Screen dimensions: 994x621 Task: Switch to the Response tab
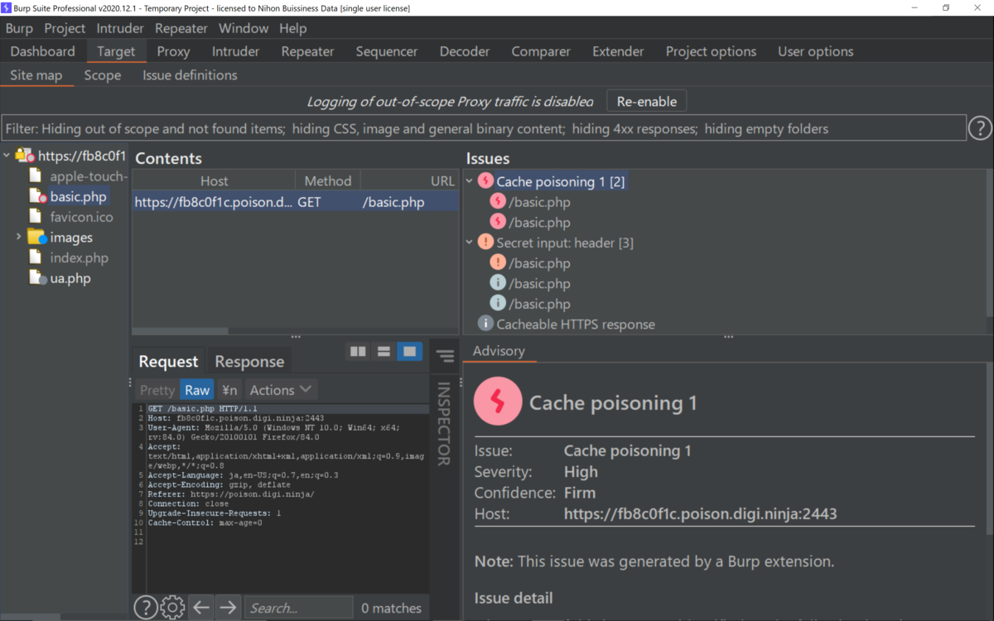[249, 362]
